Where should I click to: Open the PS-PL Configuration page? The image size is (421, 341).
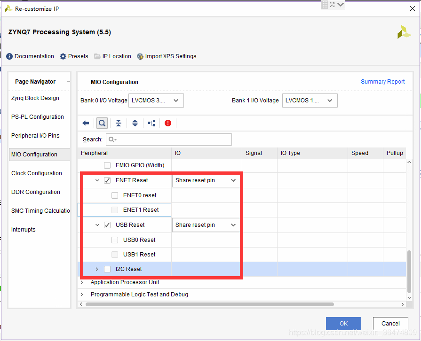tap(38, 117)
